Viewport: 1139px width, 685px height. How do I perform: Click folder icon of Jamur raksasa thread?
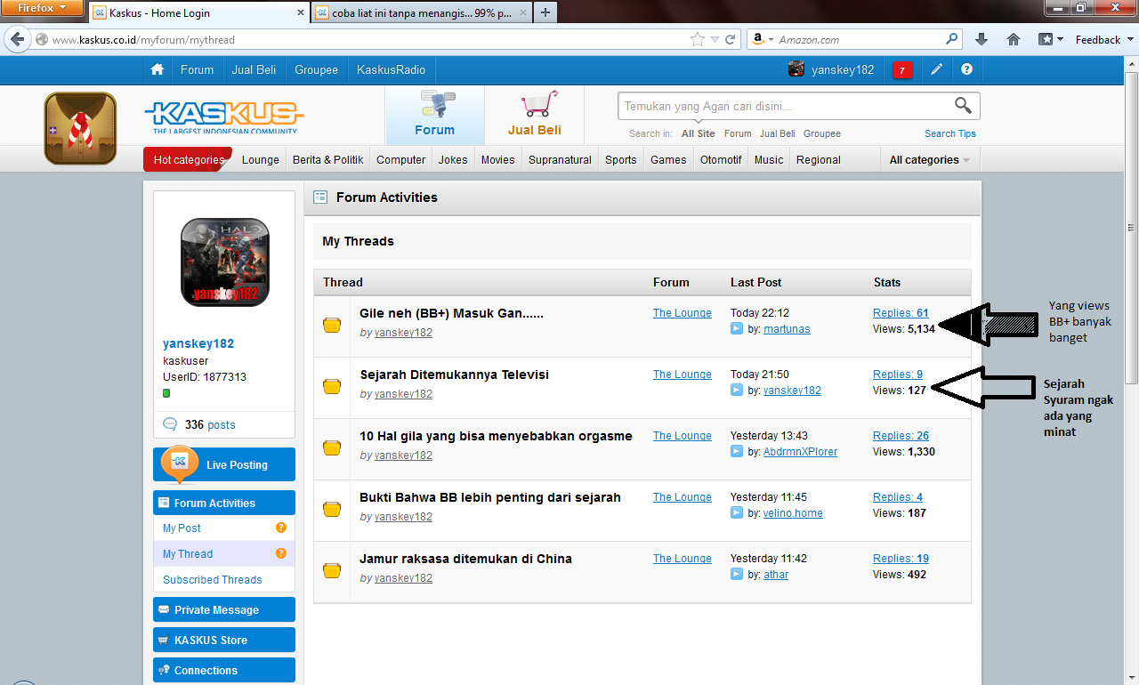(332, 570)
